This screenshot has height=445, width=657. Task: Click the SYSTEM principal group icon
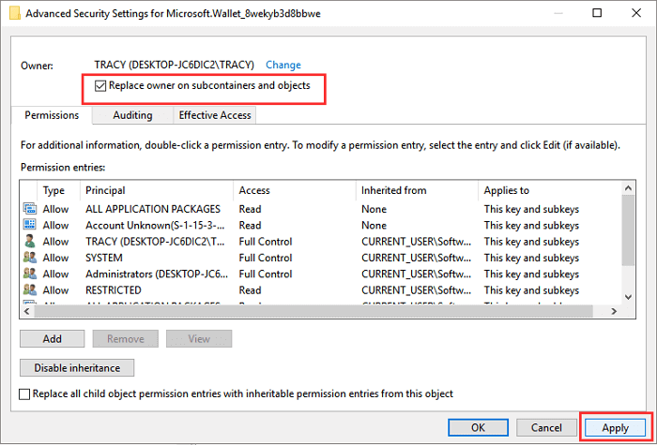[x=28, y=258]
